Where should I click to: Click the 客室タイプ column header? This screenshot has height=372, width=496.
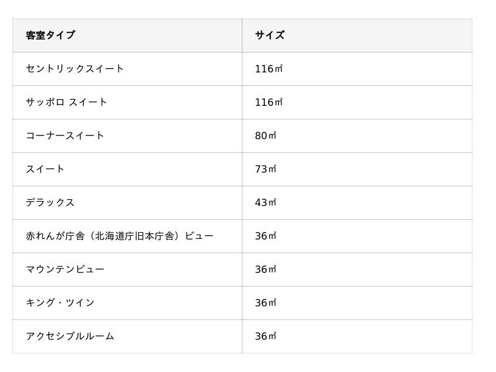point(50,35)
